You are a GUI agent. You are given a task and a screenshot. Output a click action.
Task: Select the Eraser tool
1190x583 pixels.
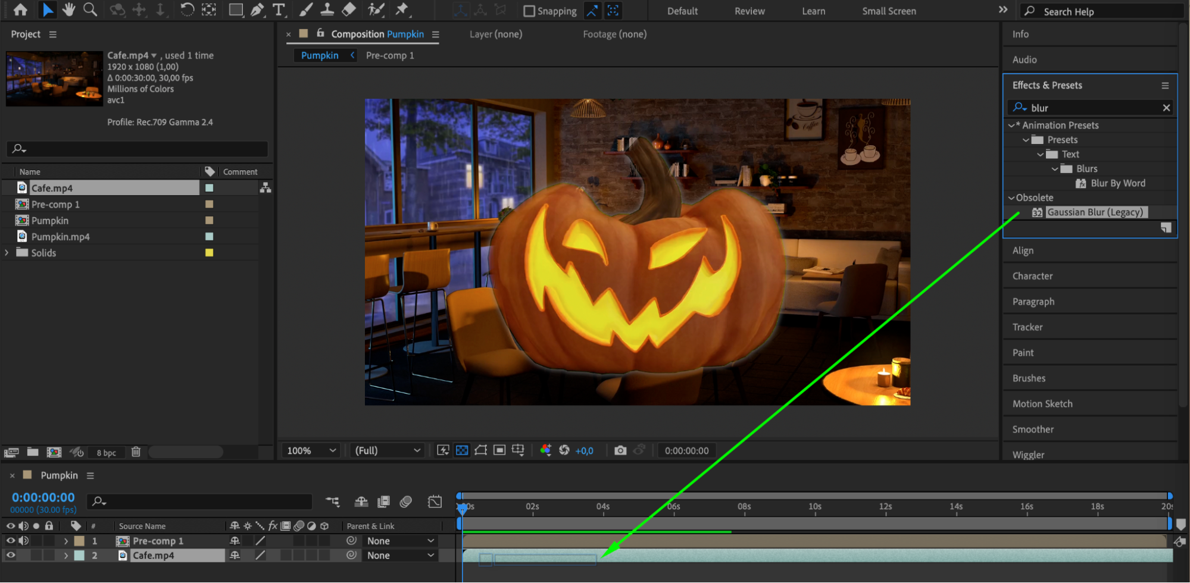(x=349, y=10)
